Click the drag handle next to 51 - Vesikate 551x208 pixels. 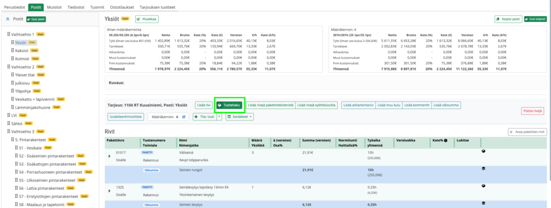point(16,148)
